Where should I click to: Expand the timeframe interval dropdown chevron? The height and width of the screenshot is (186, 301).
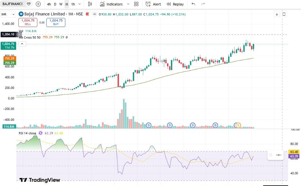(x=80, y=4)
